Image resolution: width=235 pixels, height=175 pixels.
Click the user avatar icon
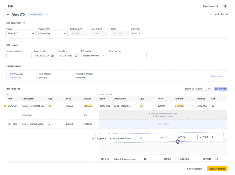(225, 6)
